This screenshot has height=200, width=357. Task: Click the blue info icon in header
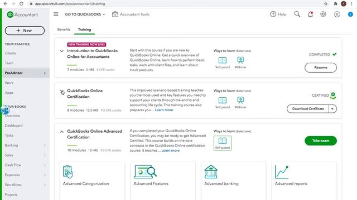tap(350, 14)
